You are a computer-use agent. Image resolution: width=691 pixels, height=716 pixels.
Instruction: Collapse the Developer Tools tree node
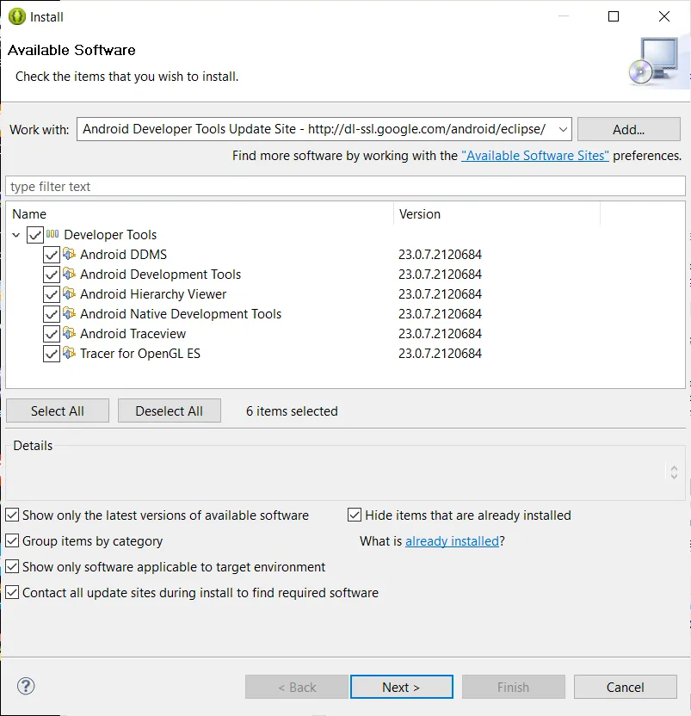pyautogui.click(x=16, y=235)
